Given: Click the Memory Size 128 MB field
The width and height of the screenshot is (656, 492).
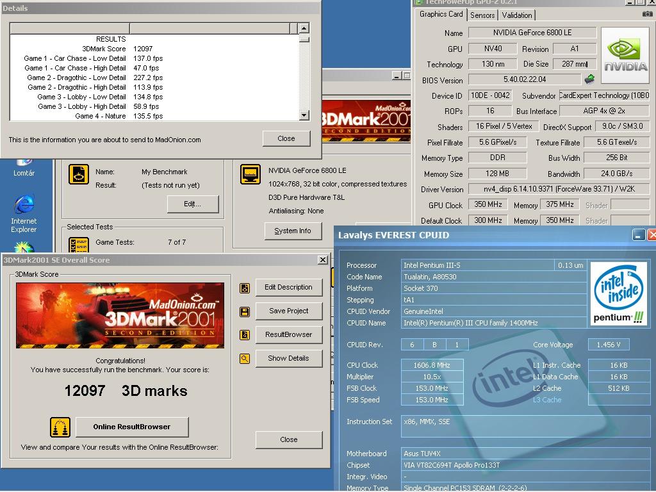Looking at the screenshot, I should [497, 174].
